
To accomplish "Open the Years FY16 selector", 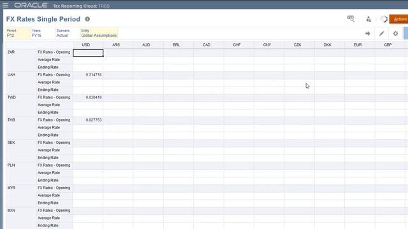I will tap(43, 33).
